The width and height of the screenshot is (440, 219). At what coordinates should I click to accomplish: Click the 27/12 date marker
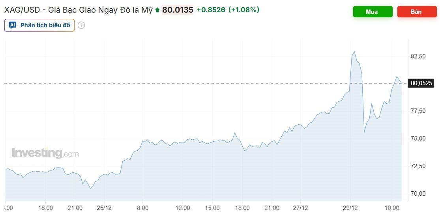[300, 208]
